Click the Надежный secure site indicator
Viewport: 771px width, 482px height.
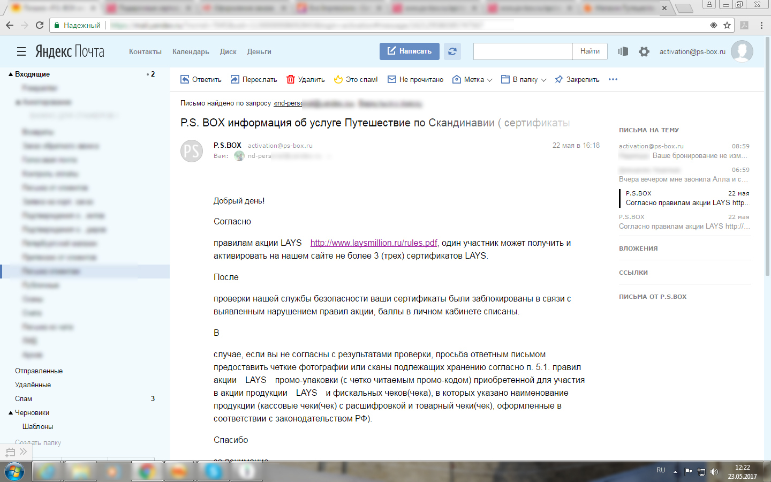(78, 25)
